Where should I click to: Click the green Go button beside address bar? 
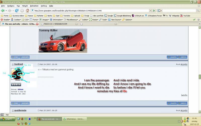coord(154,11)
